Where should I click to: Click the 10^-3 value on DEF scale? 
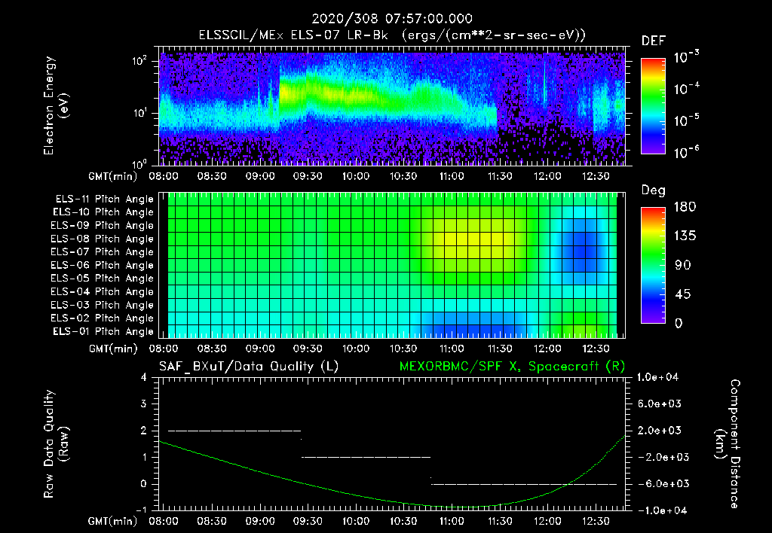pyautogui.click(x=687, y=56)
